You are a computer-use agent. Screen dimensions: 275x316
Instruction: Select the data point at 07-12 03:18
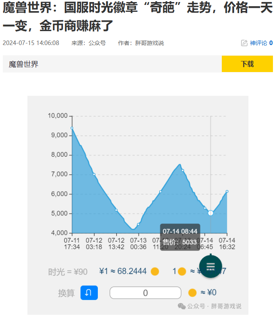click(94, 174)
